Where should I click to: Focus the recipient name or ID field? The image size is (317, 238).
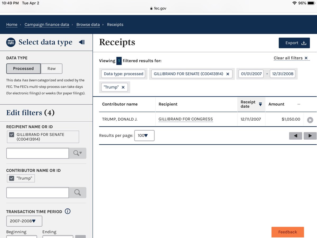38,153
